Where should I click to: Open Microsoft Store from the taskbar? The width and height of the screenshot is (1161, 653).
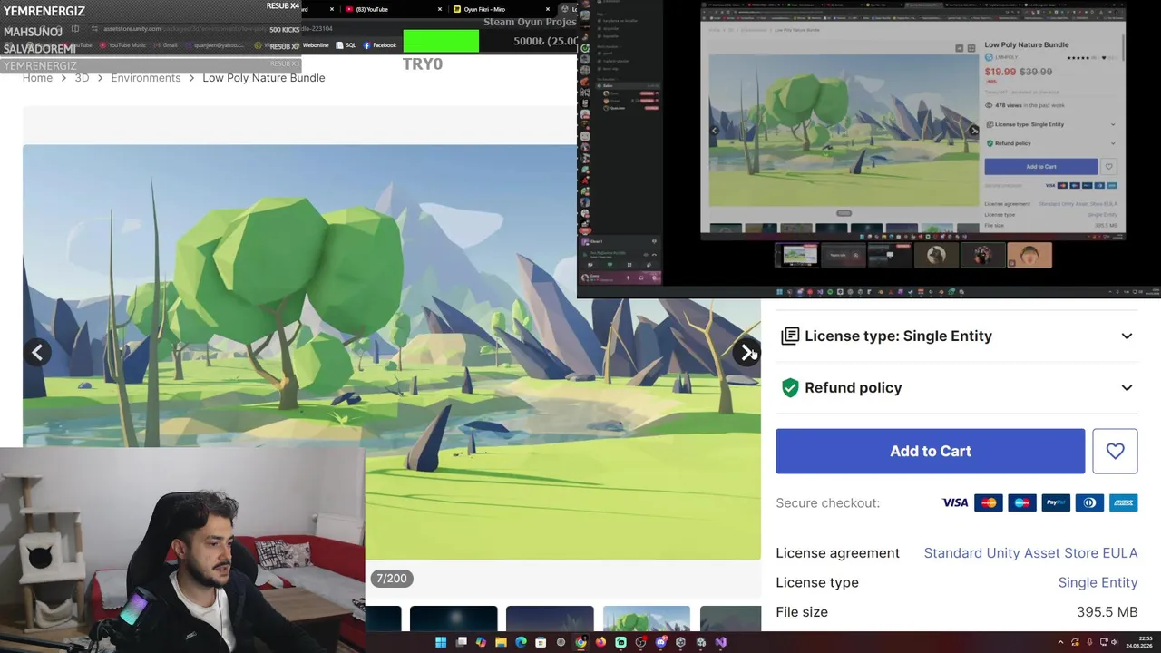(541, 642)
